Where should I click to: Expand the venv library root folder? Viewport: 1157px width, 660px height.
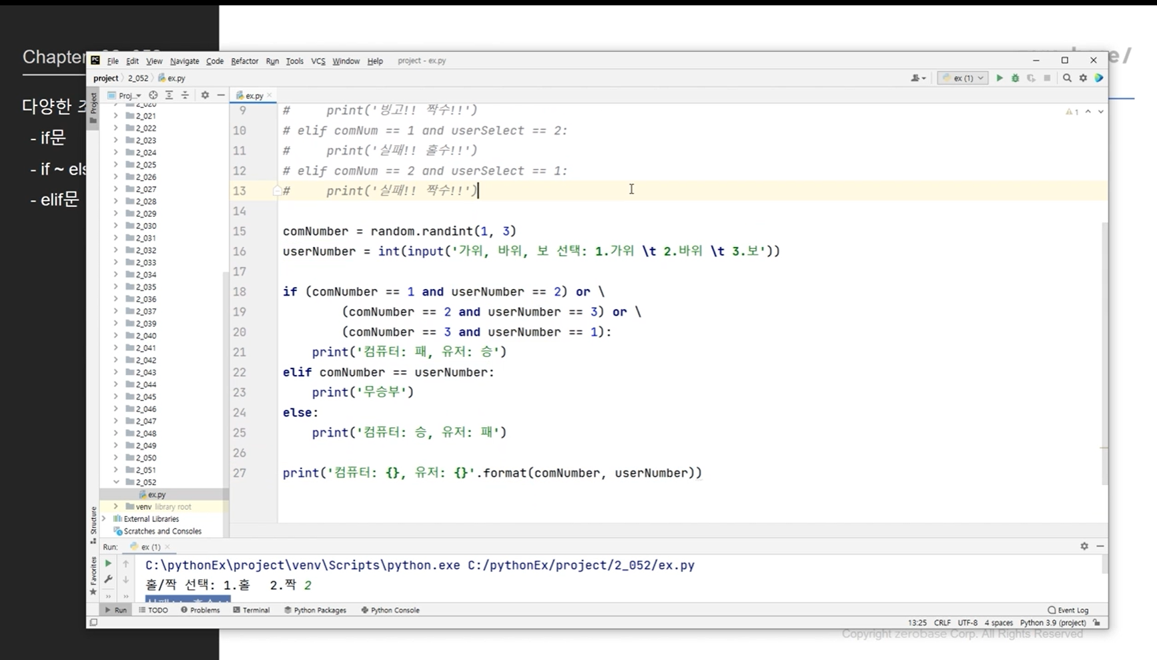[116, 507]
